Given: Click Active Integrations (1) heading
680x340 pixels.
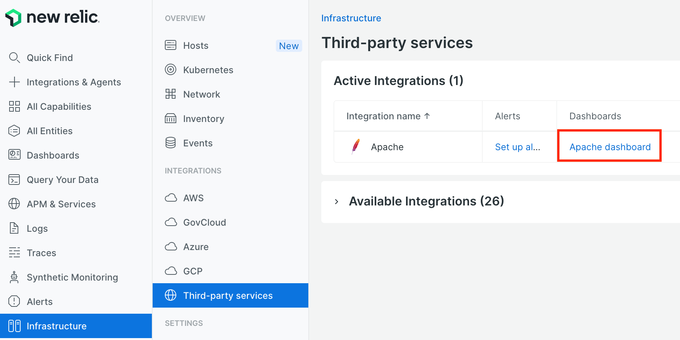Looking at the screenshot, I should pos(398,81).
